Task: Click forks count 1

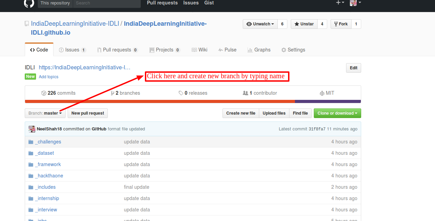Action: tap(356, 24)
